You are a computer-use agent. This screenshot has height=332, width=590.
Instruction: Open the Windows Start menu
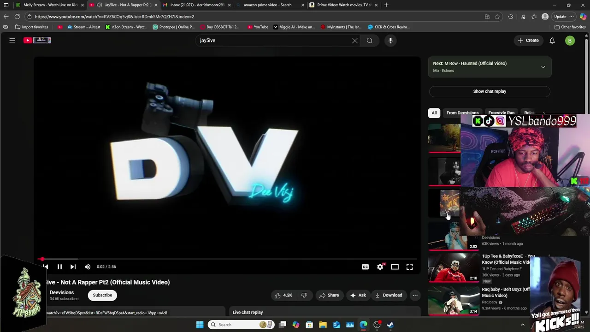tap(200, 325)
